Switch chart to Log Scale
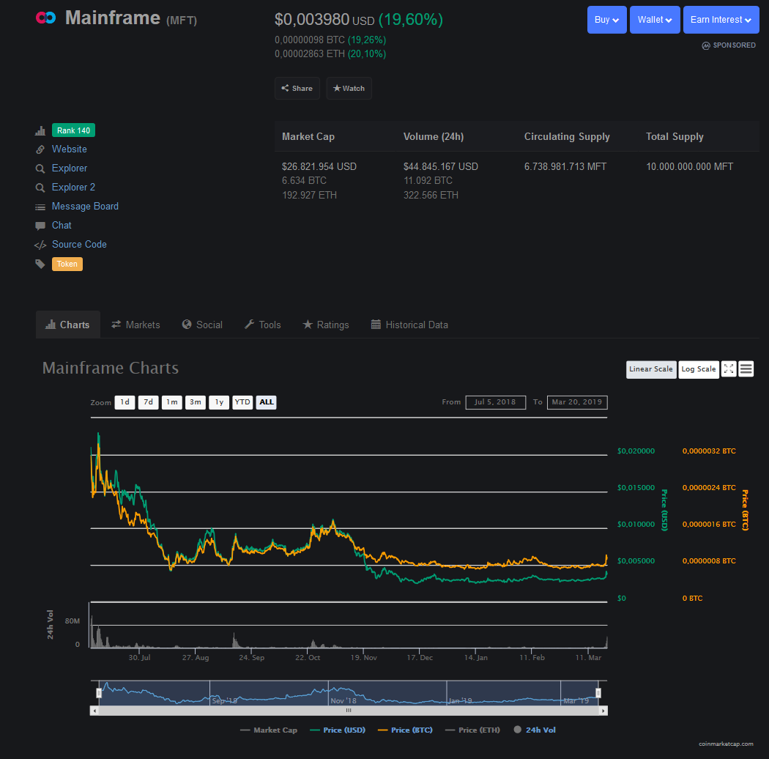769x759 pixels. click(699, 369)
